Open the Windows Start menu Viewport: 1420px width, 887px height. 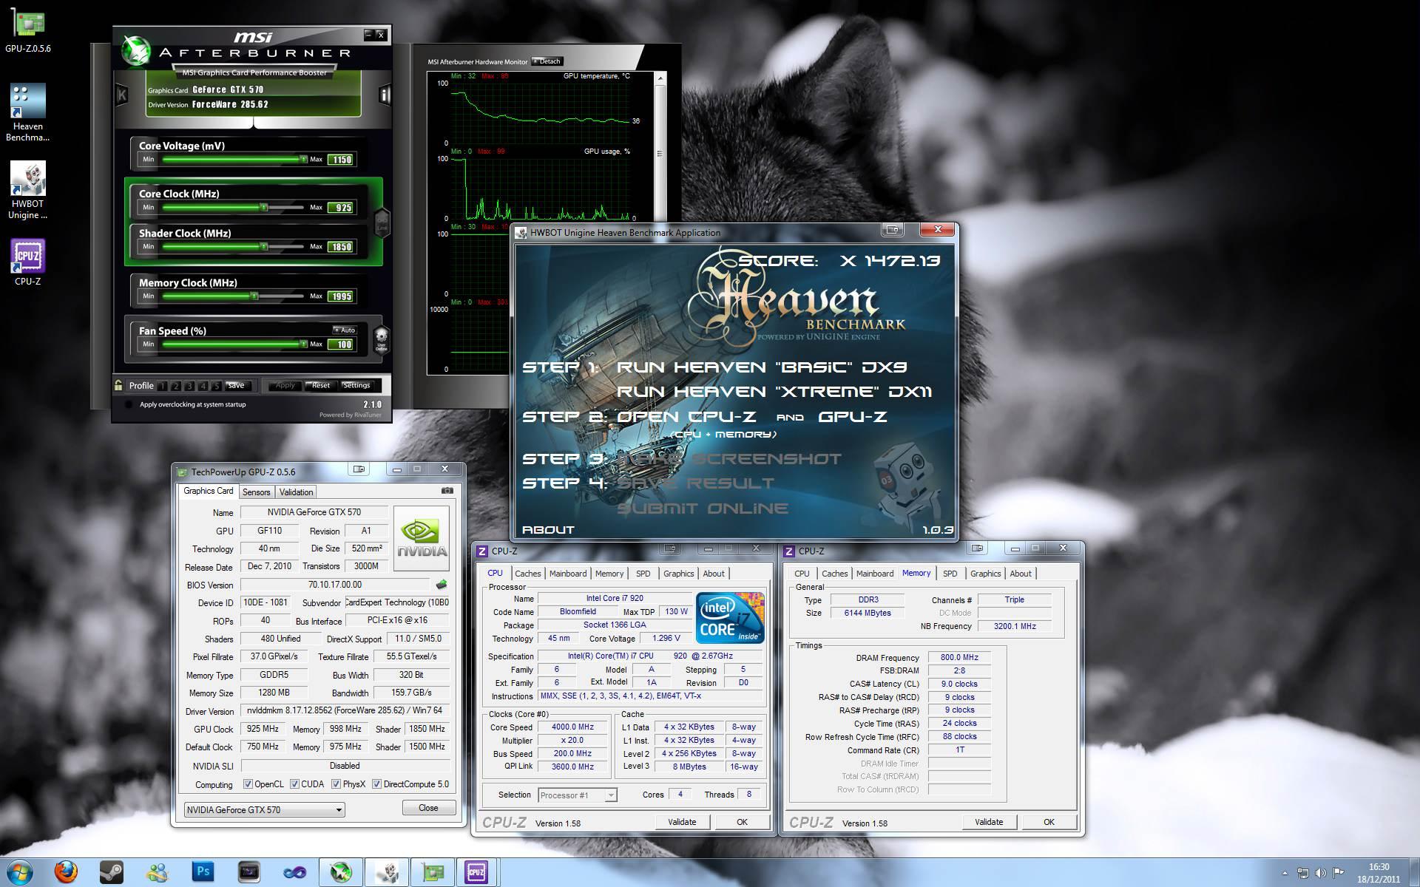coord(19,873)
